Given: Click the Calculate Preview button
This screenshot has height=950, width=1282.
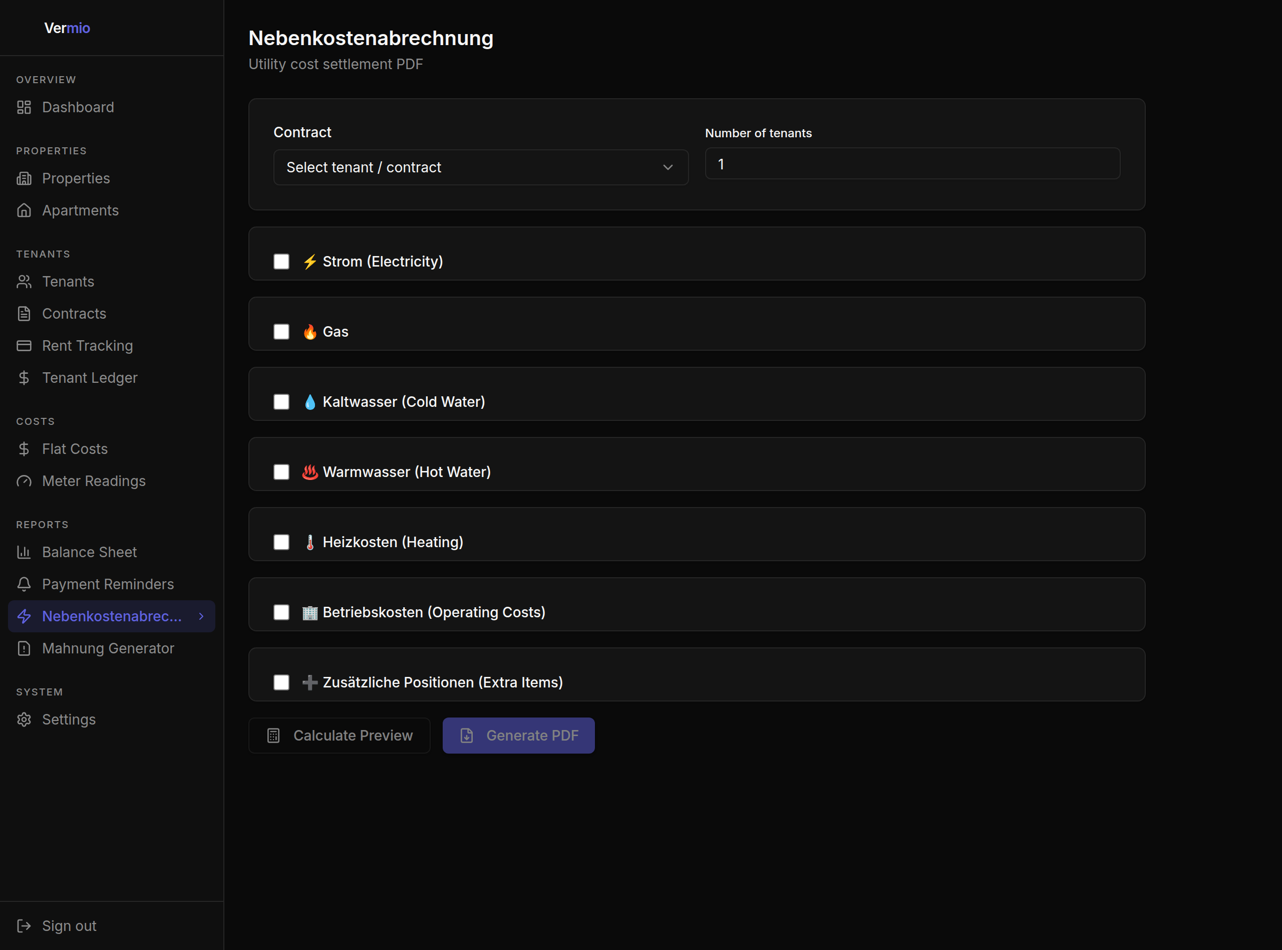Looking at the screenshot, I should [339, 736].
